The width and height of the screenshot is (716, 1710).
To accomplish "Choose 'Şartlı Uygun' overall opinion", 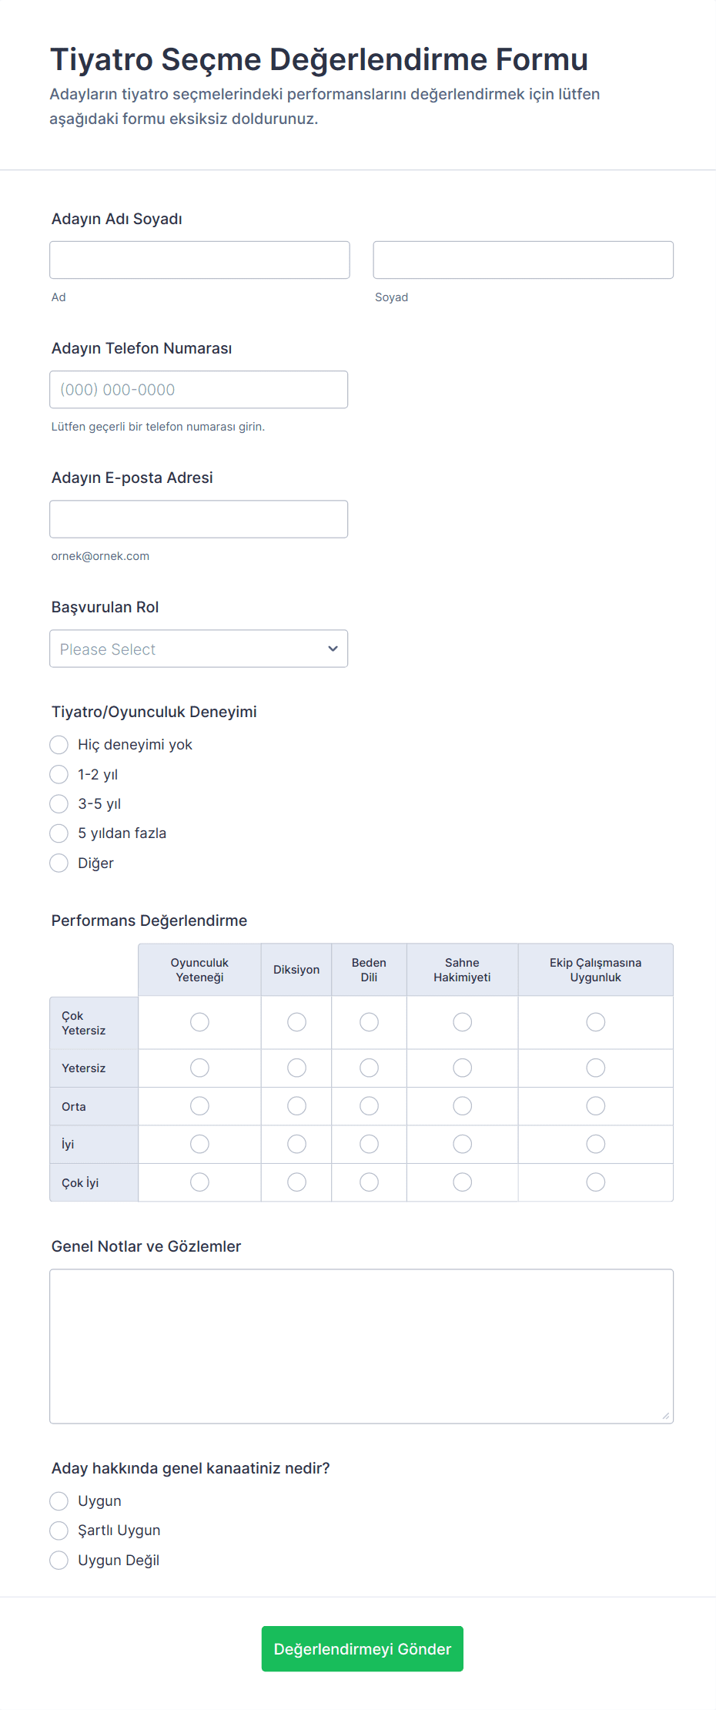I will pyautogui.click(x=59, y=1531).
